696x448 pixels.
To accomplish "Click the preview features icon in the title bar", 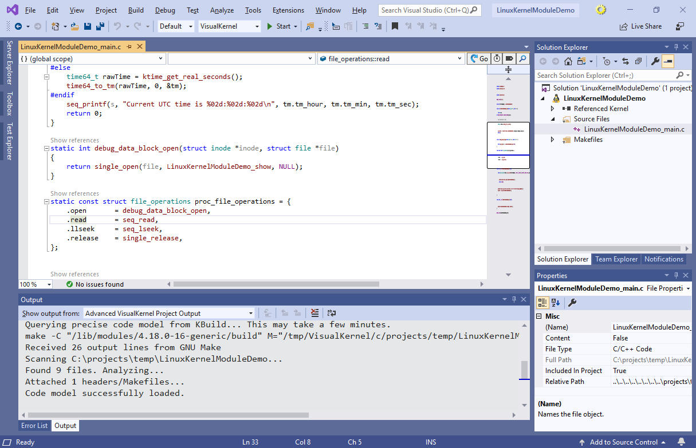I will click(x=600, y=10).
